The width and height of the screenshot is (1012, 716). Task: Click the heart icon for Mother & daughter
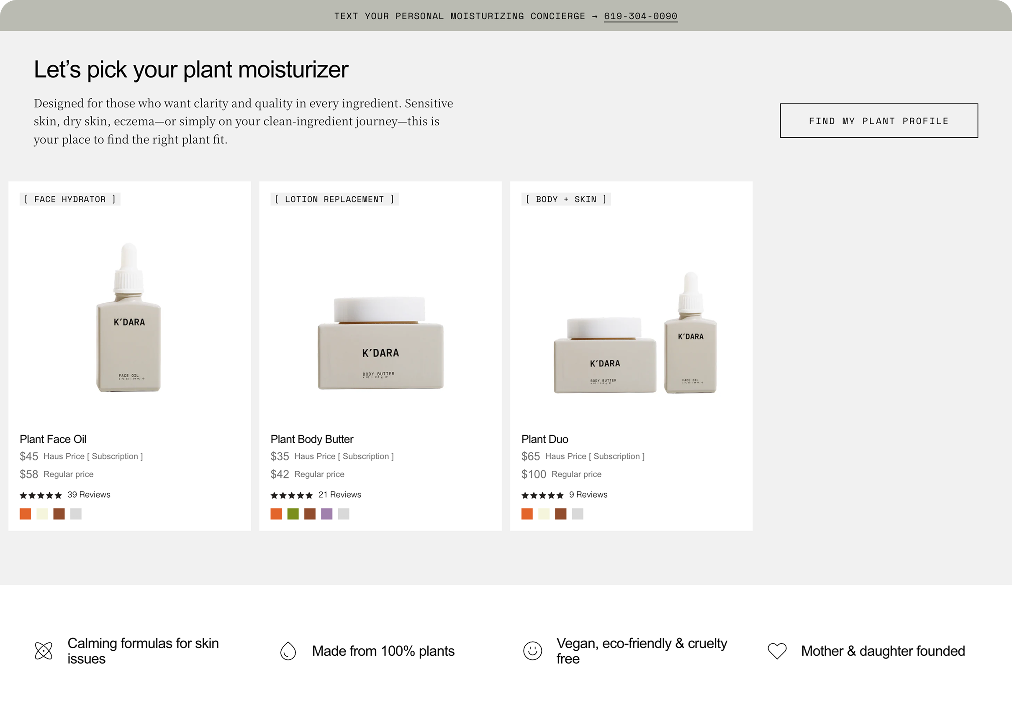point(777,651)
